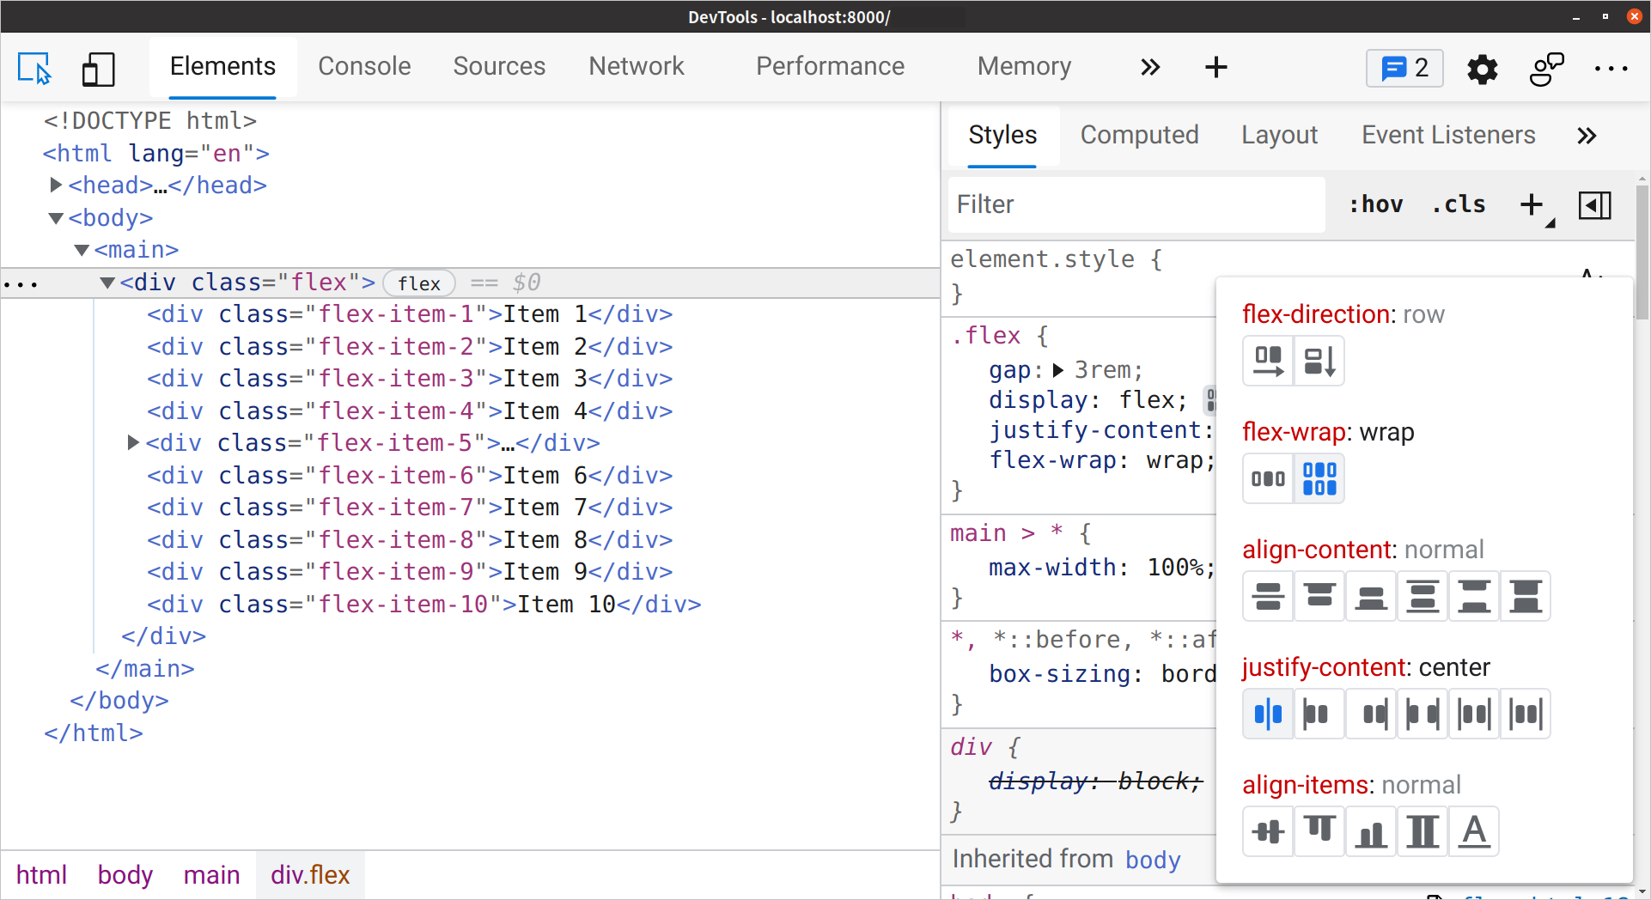Toggle the flex badge on div.flex
1651x900 pixels.
click(418, 283)
